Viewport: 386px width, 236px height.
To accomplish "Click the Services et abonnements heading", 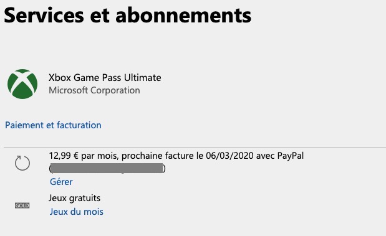I will point(127,16).
